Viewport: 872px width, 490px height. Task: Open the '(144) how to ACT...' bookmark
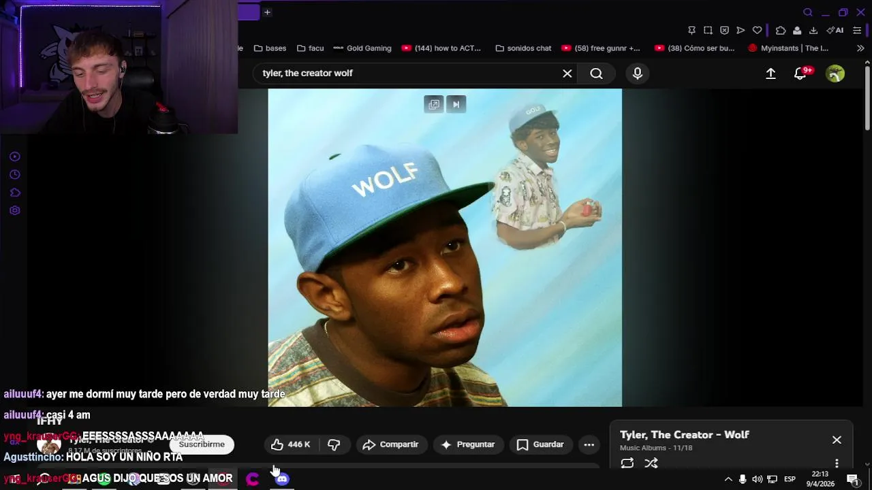tap(441, 48)
